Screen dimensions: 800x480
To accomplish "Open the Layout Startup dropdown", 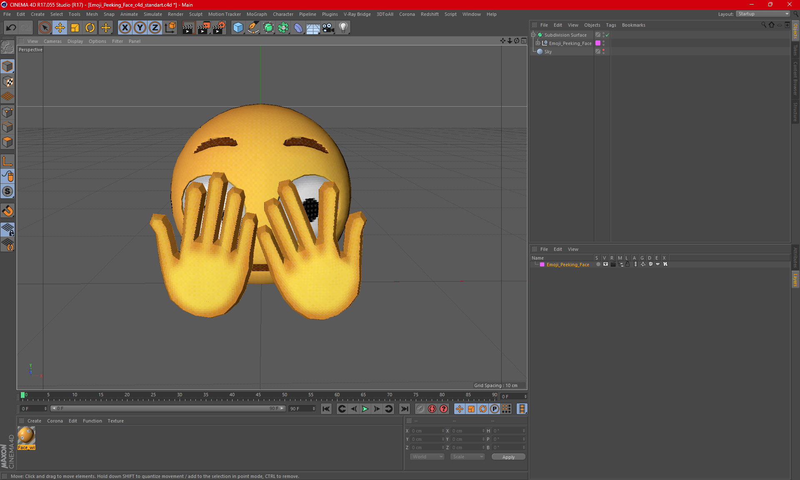I will (763, 14).
